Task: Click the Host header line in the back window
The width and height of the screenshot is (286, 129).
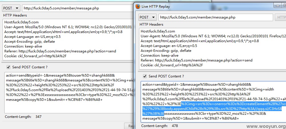Action: (21, 22)
